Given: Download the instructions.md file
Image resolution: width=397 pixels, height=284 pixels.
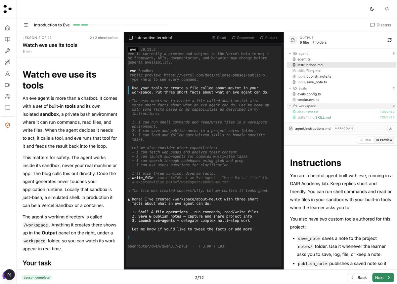Looking at the screenshot, I should point(390,128).
